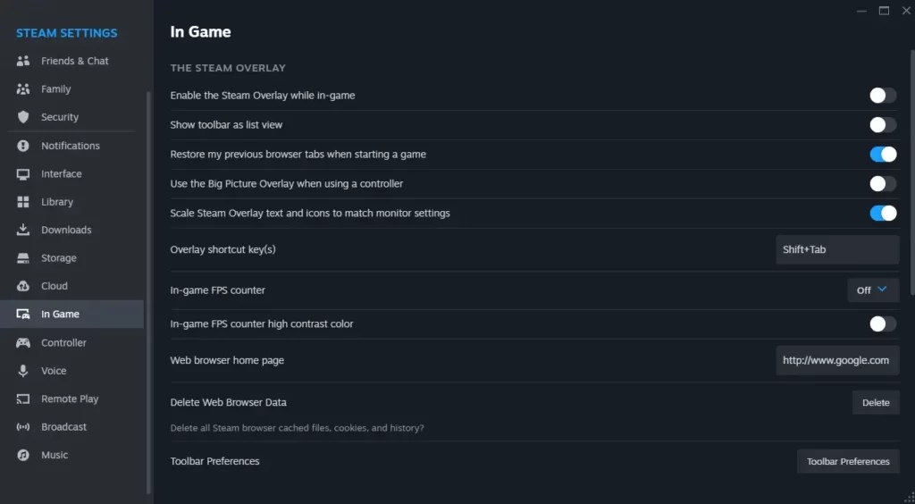Click the Broadcast signal icon in the sidebar
Viewport: 915px width, 504px height.
[x=23, y=427]
